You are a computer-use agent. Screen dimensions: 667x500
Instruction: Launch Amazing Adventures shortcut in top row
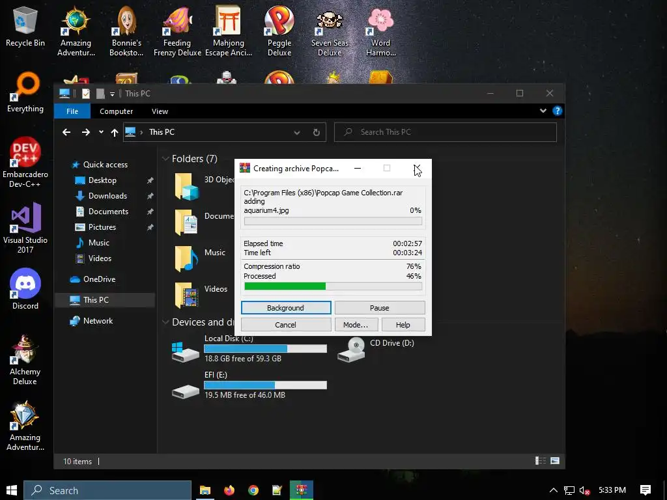point(76,31)
